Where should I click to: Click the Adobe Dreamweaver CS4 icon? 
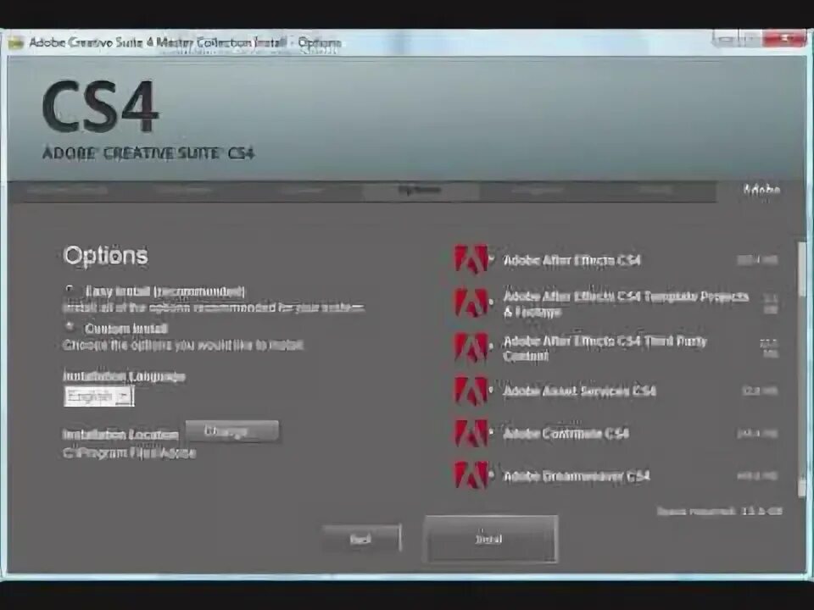click(x=471, y=475)
